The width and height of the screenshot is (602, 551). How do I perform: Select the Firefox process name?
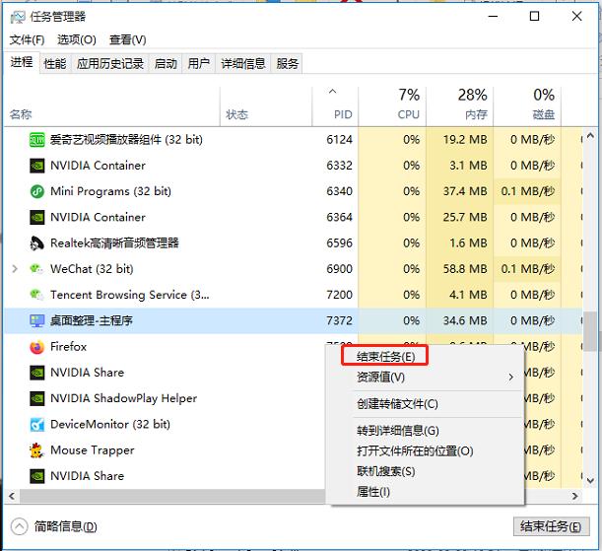point(68,347)
